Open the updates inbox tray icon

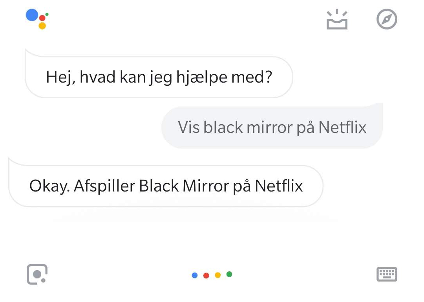(337, 19)
